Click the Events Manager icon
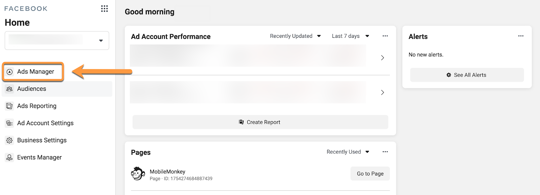The height and width of the screenshot is (195, 540). click(9, 158)
